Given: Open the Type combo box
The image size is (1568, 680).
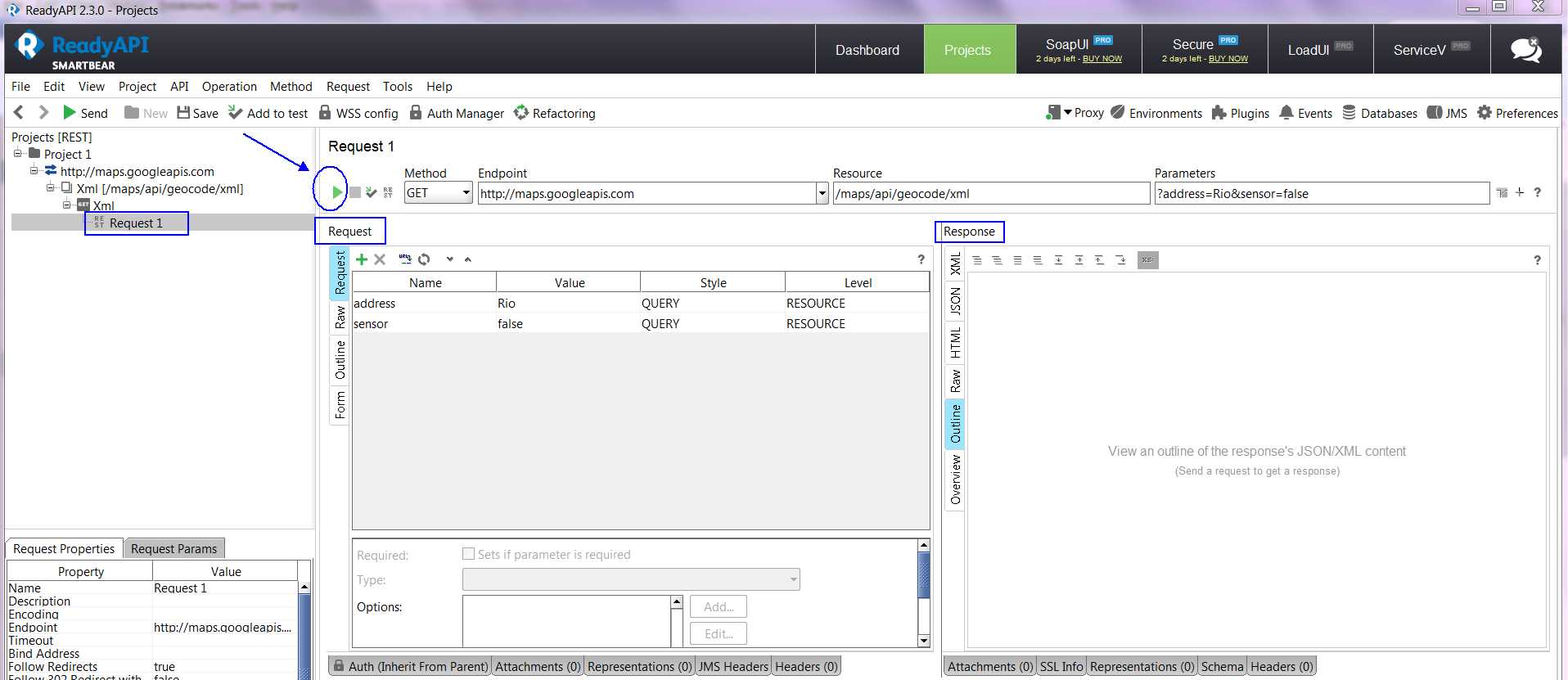Looking at the screenshot, I should 631,579.
